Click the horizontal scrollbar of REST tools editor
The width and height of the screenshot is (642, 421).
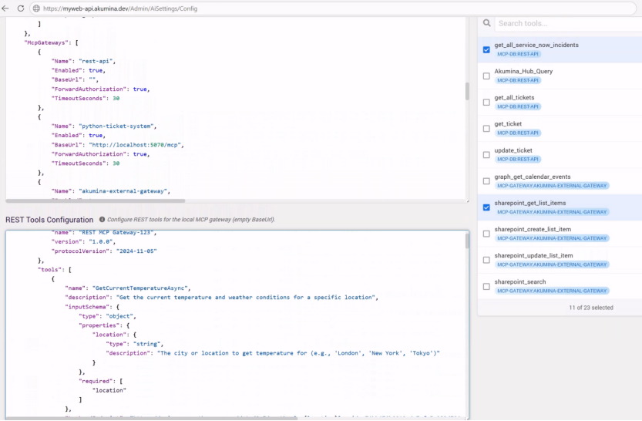click(152, 419)
